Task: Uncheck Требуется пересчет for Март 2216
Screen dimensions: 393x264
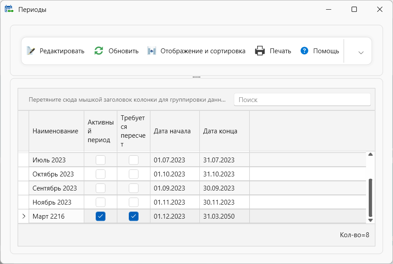Action: coord(134,216)
